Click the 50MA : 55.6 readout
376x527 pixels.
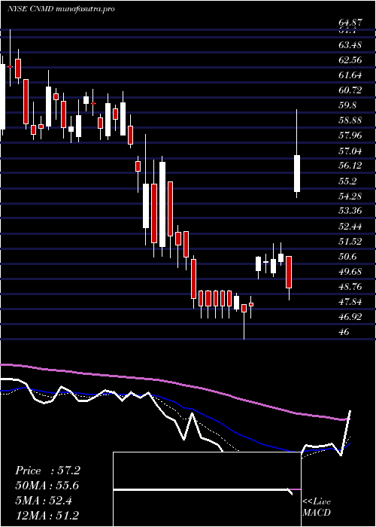click(x=47, y=486)
